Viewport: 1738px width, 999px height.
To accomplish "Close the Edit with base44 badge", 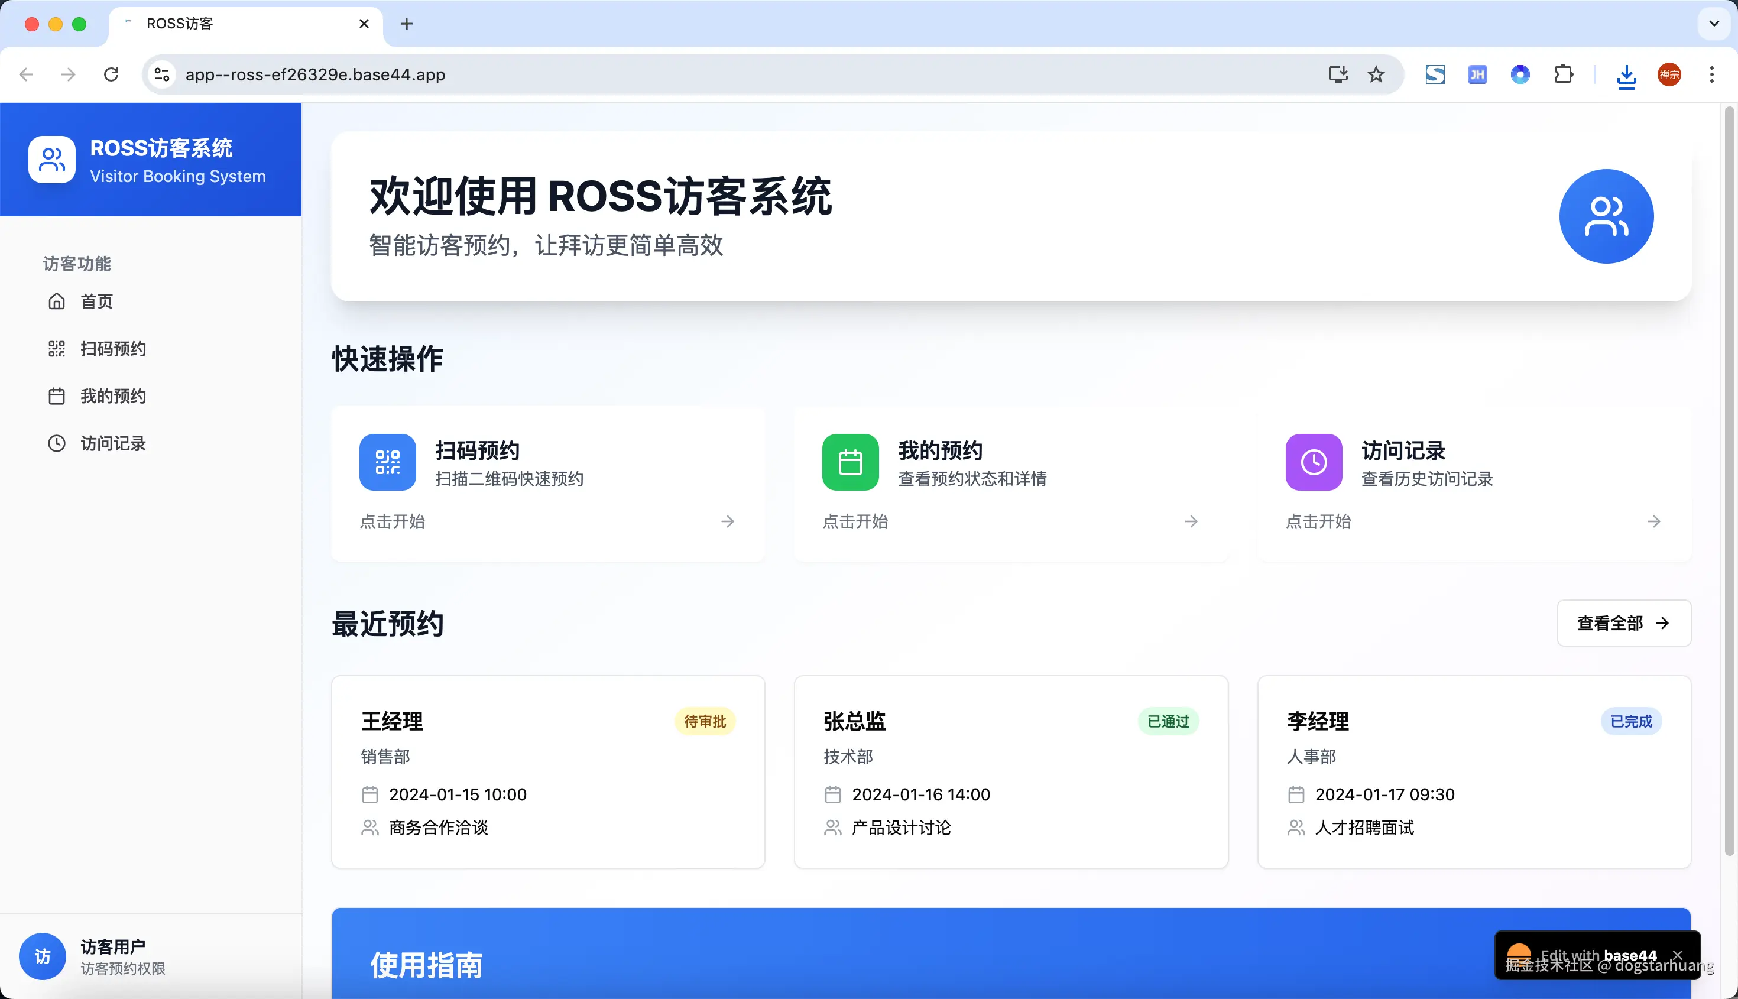I will pos(1678,955).
